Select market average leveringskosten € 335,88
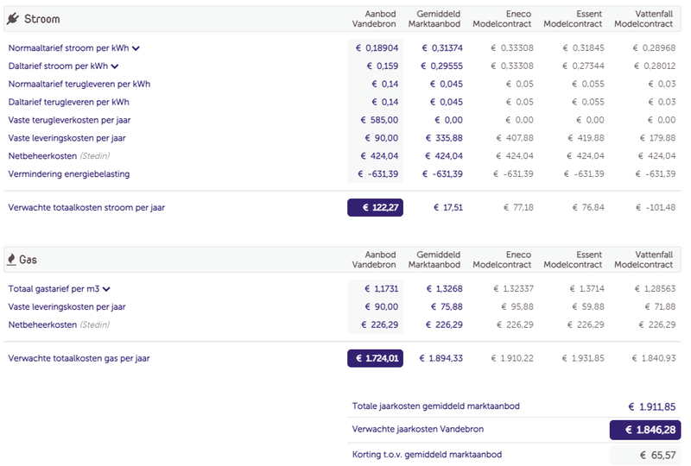The width and height of the screenshot is (691, 466). coord(444,138)
